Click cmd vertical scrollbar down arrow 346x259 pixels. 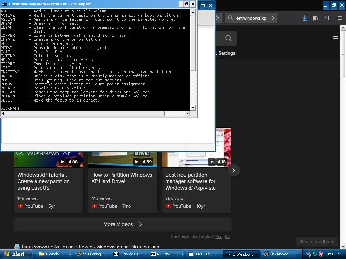click(193, 108)
